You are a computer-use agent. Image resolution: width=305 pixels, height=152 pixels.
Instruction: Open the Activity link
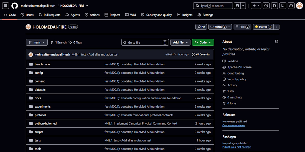tap(230, 85)
